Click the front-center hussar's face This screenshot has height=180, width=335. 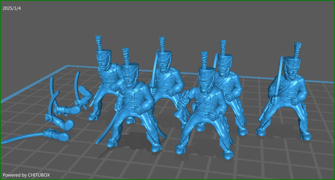204,86
